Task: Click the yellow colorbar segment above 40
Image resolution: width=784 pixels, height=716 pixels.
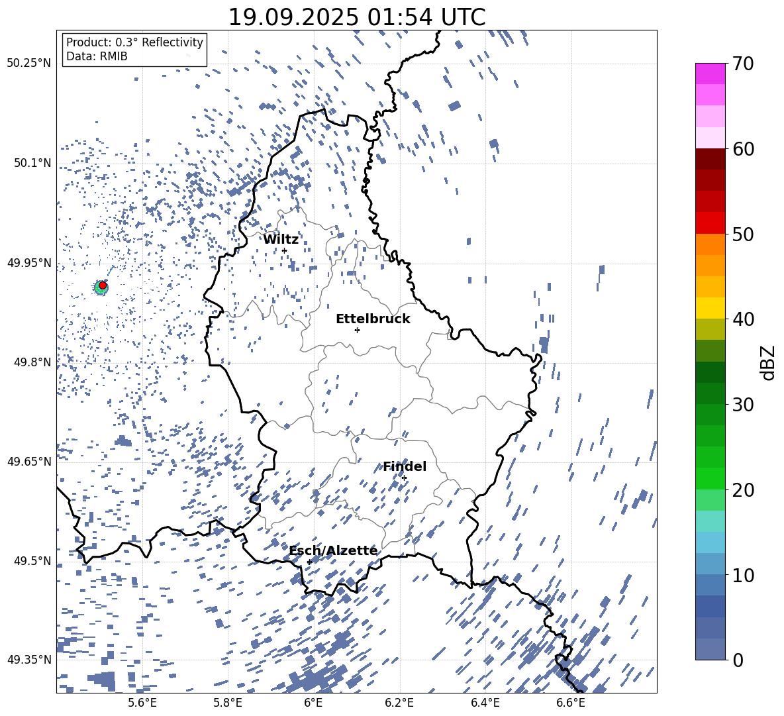Action: tap(710, 309)
